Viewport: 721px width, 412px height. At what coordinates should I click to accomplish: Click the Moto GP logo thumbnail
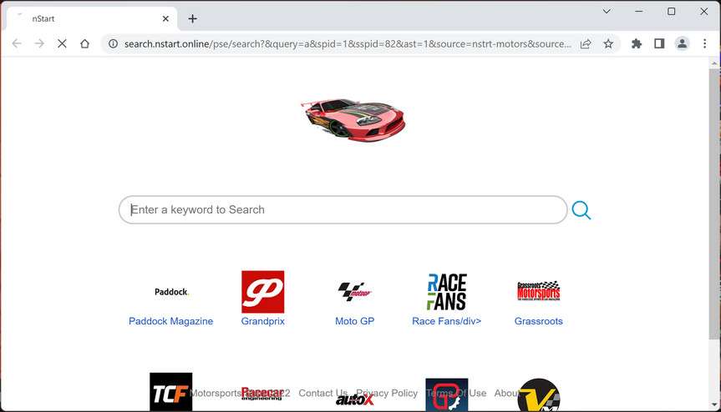[x=354, y=292]
